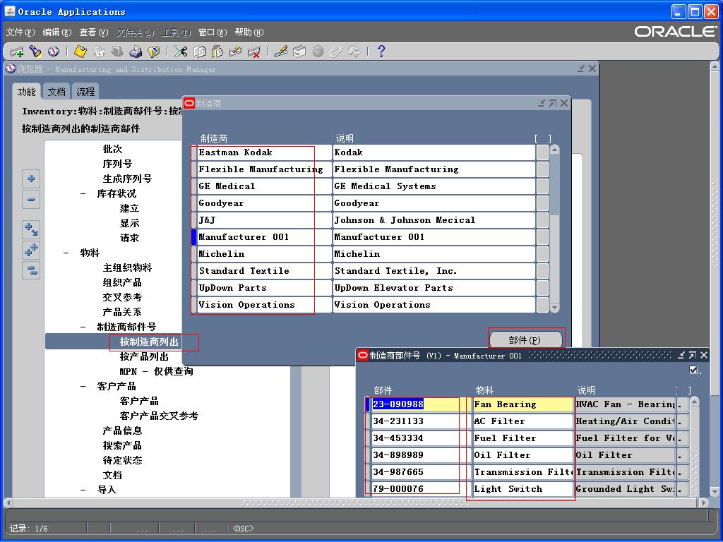The height and width of the screenshot is (542, 723).
Task: Switch to the 流程 tab
Action: (85, 92)
